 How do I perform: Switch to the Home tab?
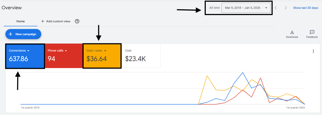click(x=20, y=21)
